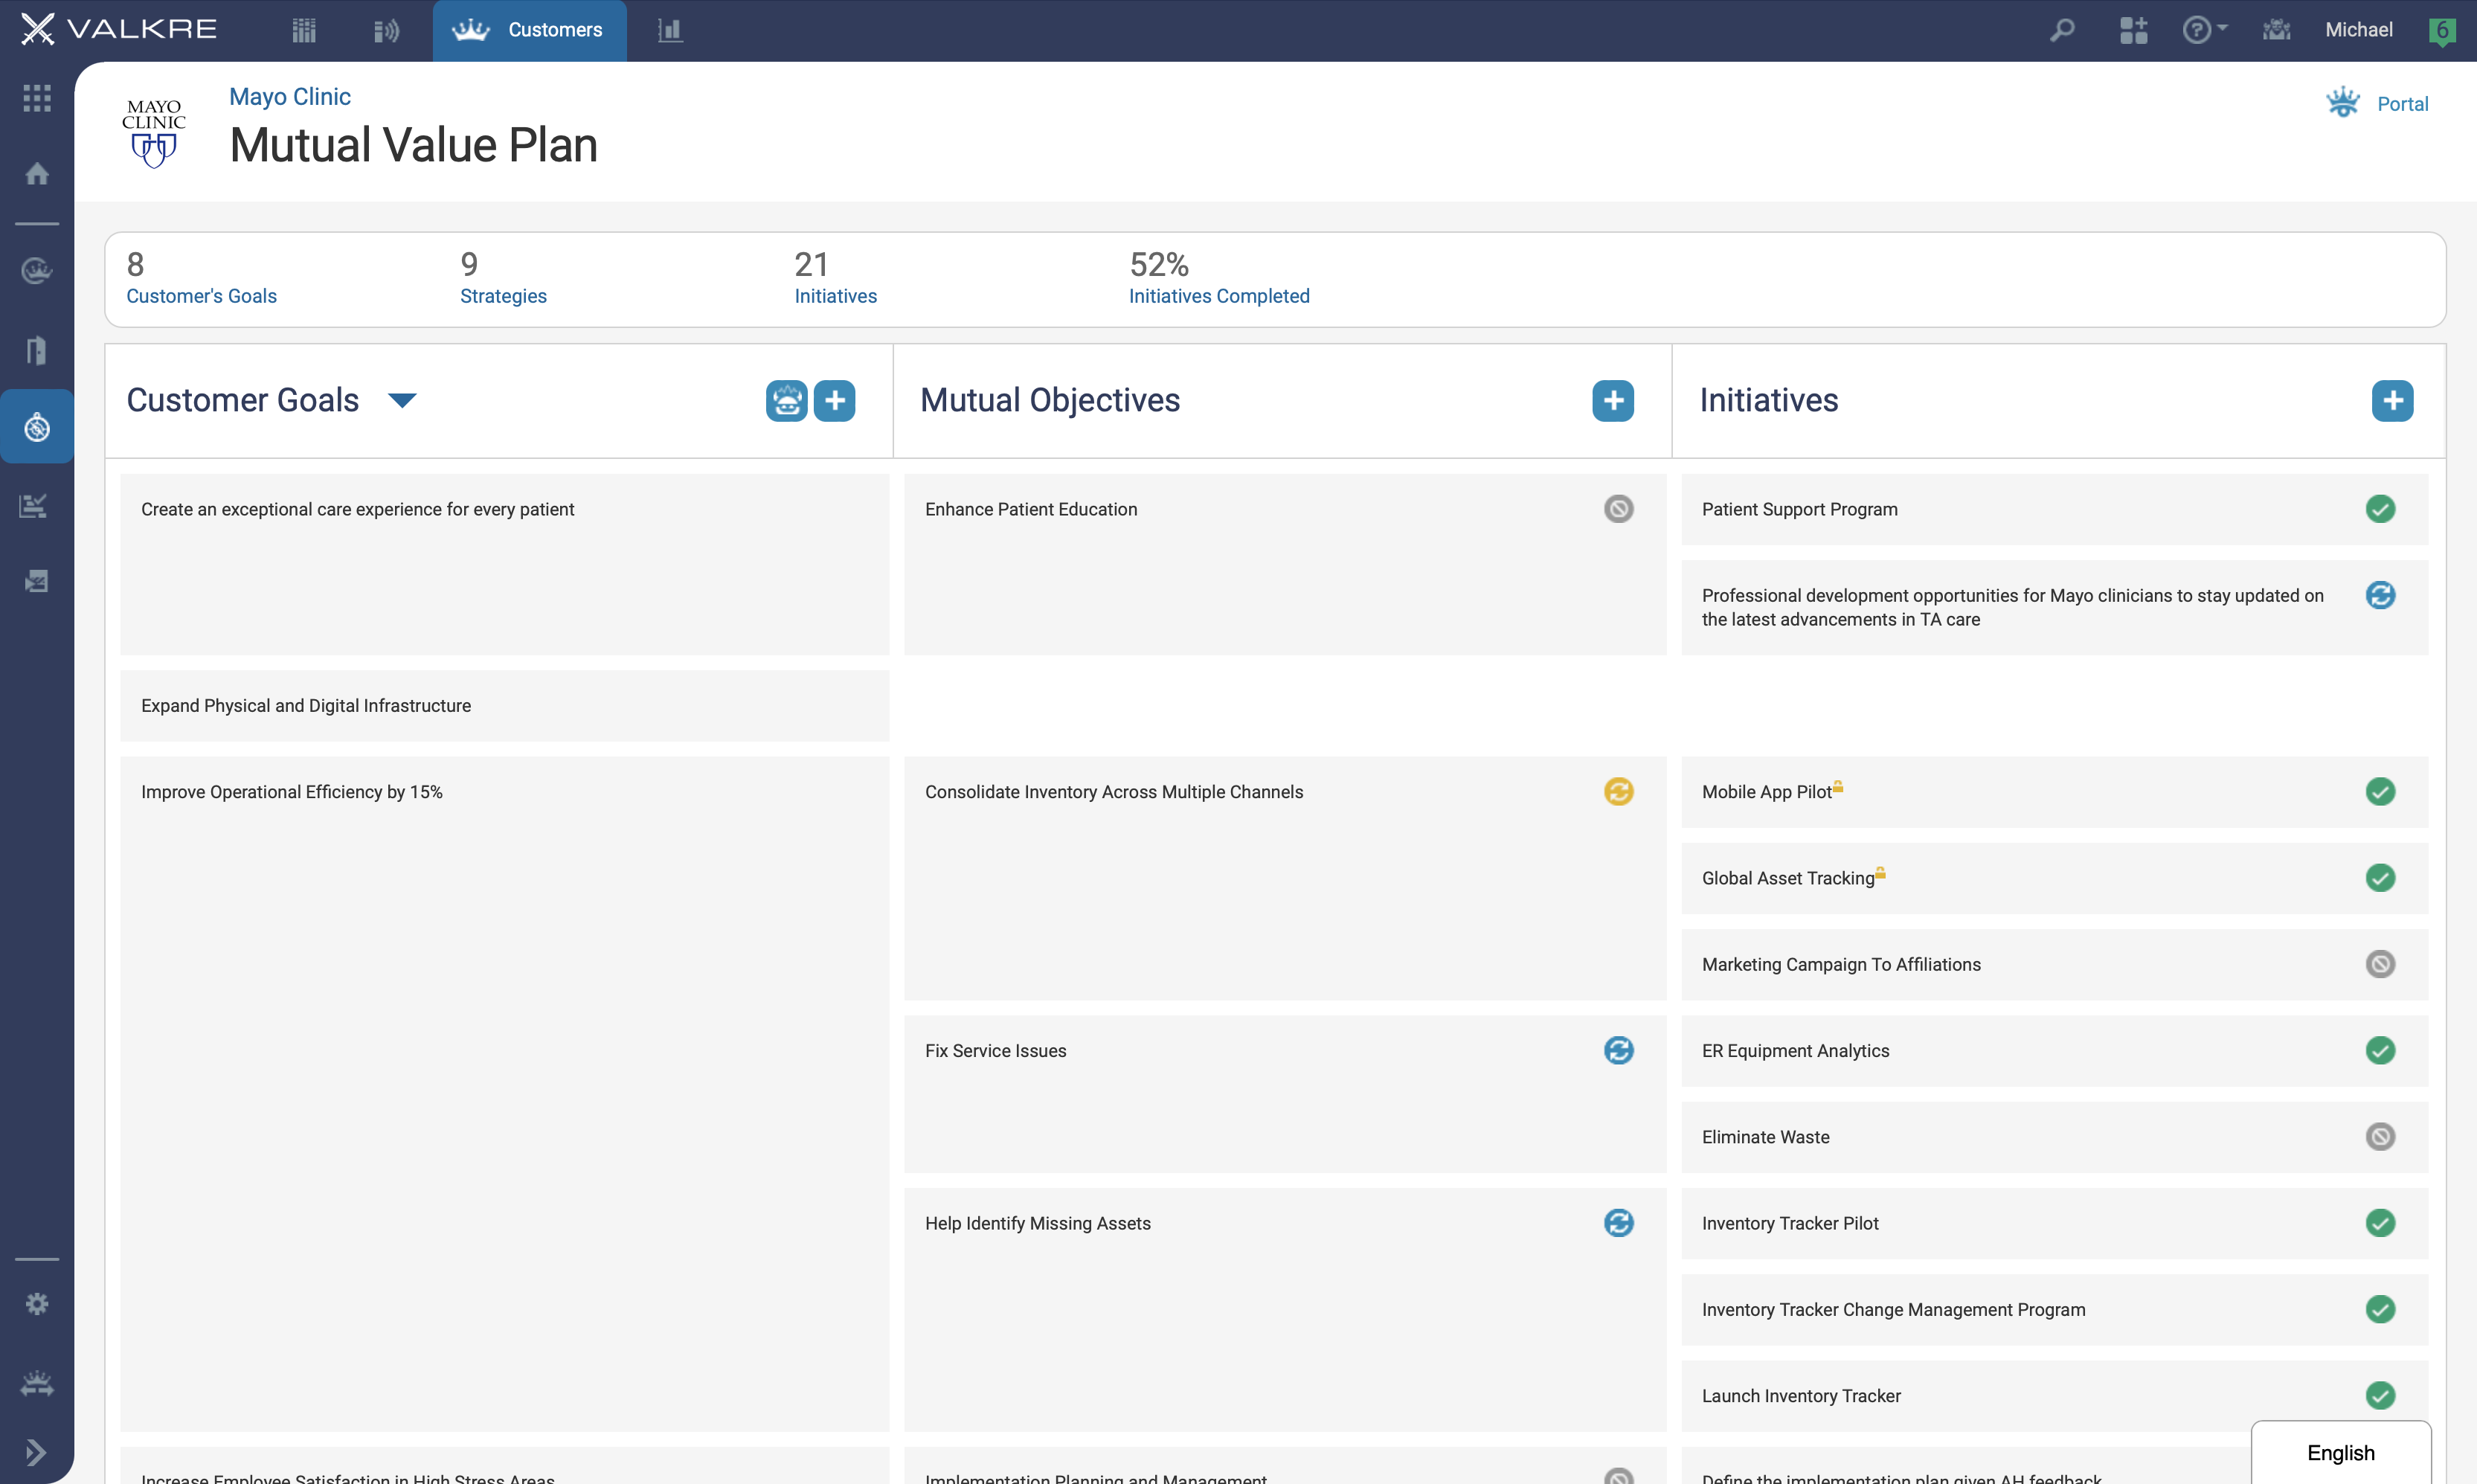Click the Michael user name menu
Image resolution: width=2477 pixels, height=1484 pixels.
click(2358, 30)
